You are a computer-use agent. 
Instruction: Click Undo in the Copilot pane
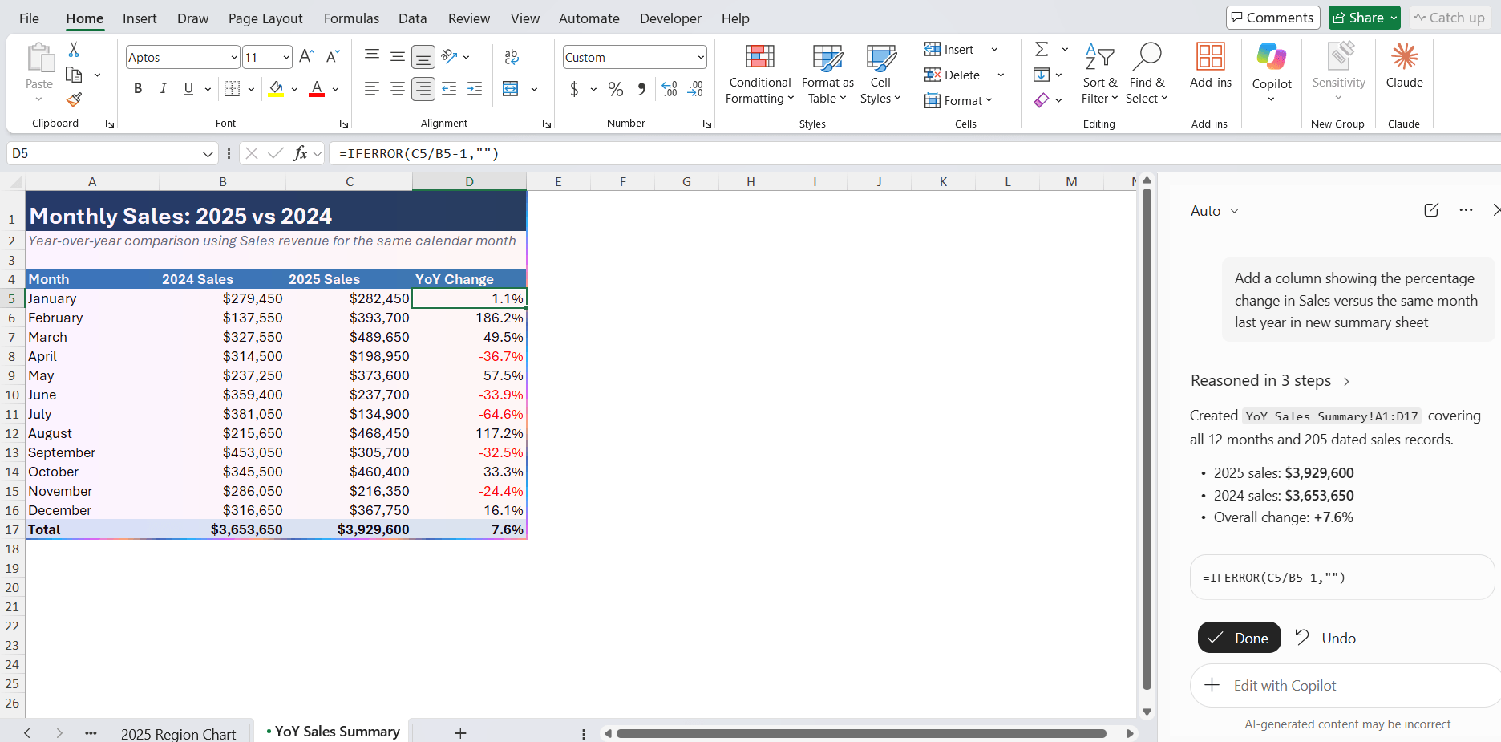pos(1325,638)
